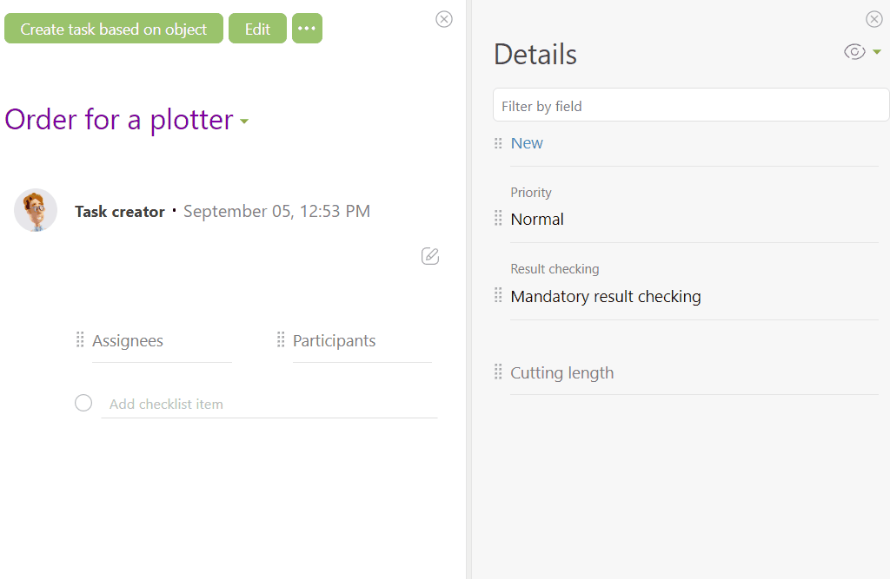Click the edit description pencil icon
Screen dimensions: 890x579
pos(430,256)
